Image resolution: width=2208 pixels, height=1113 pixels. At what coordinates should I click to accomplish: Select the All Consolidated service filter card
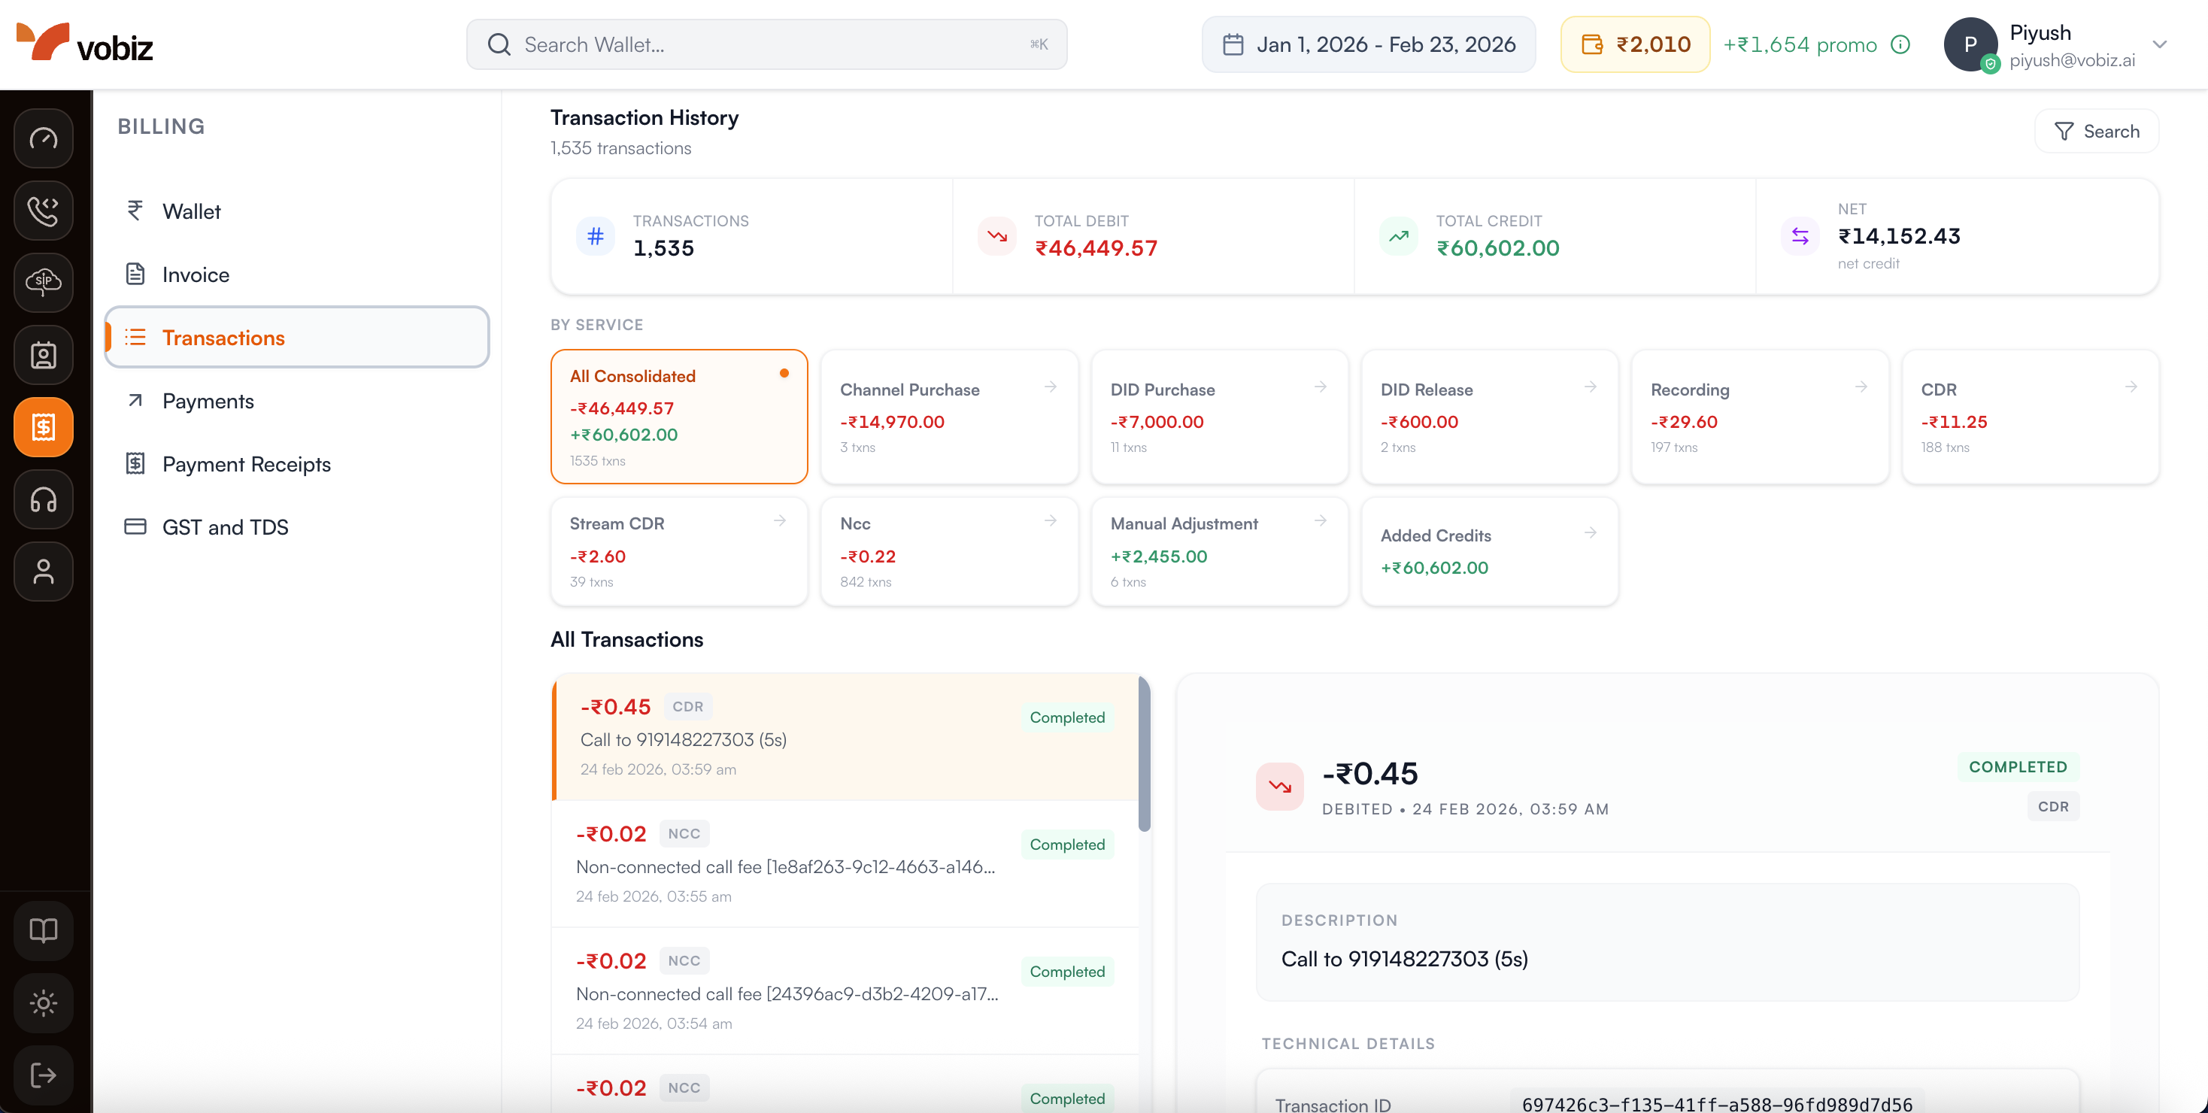click(x=679, y=417)
